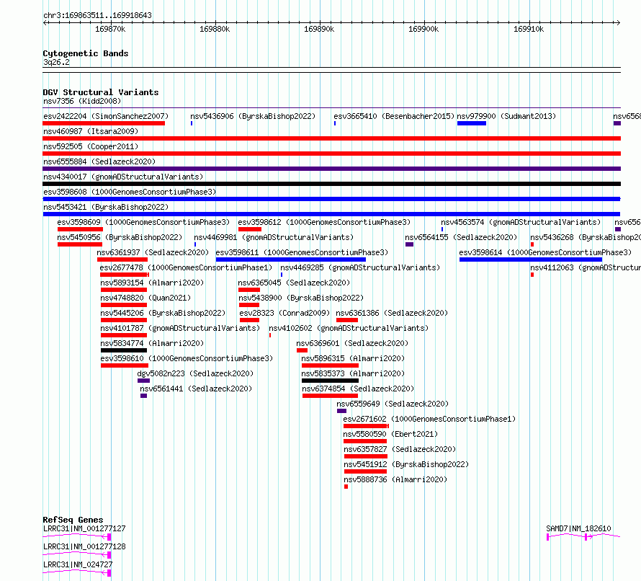
Task: Select variant esv3598609 label
Action: pyautogui.click(x=143, y=222)
